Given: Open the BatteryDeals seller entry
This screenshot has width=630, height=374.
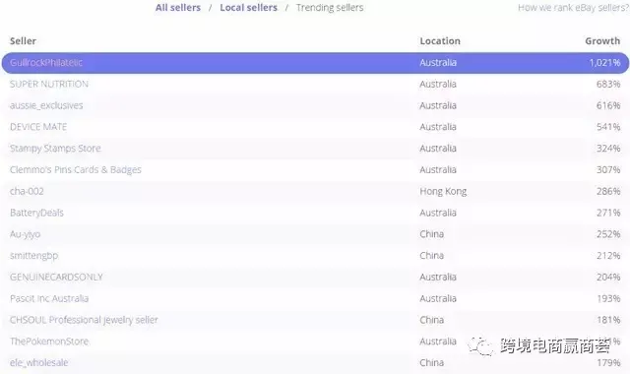Looking at the screenshot, I should click(36, 213).
